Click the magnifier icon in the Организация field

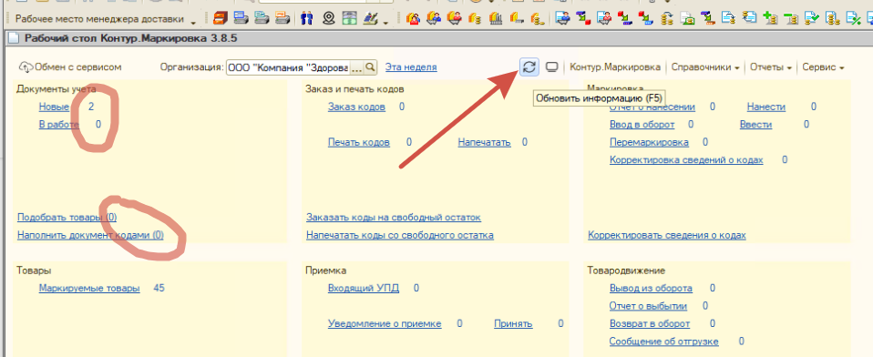[371, 67]
